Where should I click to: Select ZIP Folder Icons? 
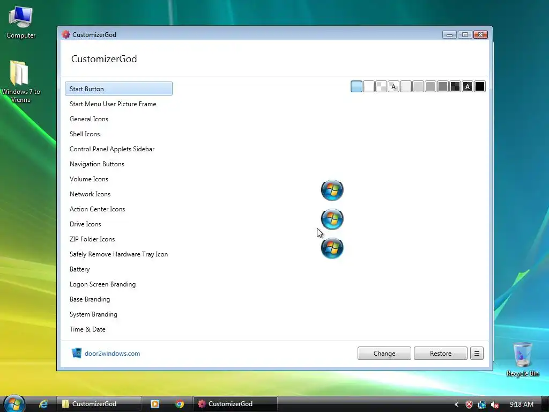click(x=92, y=239)
